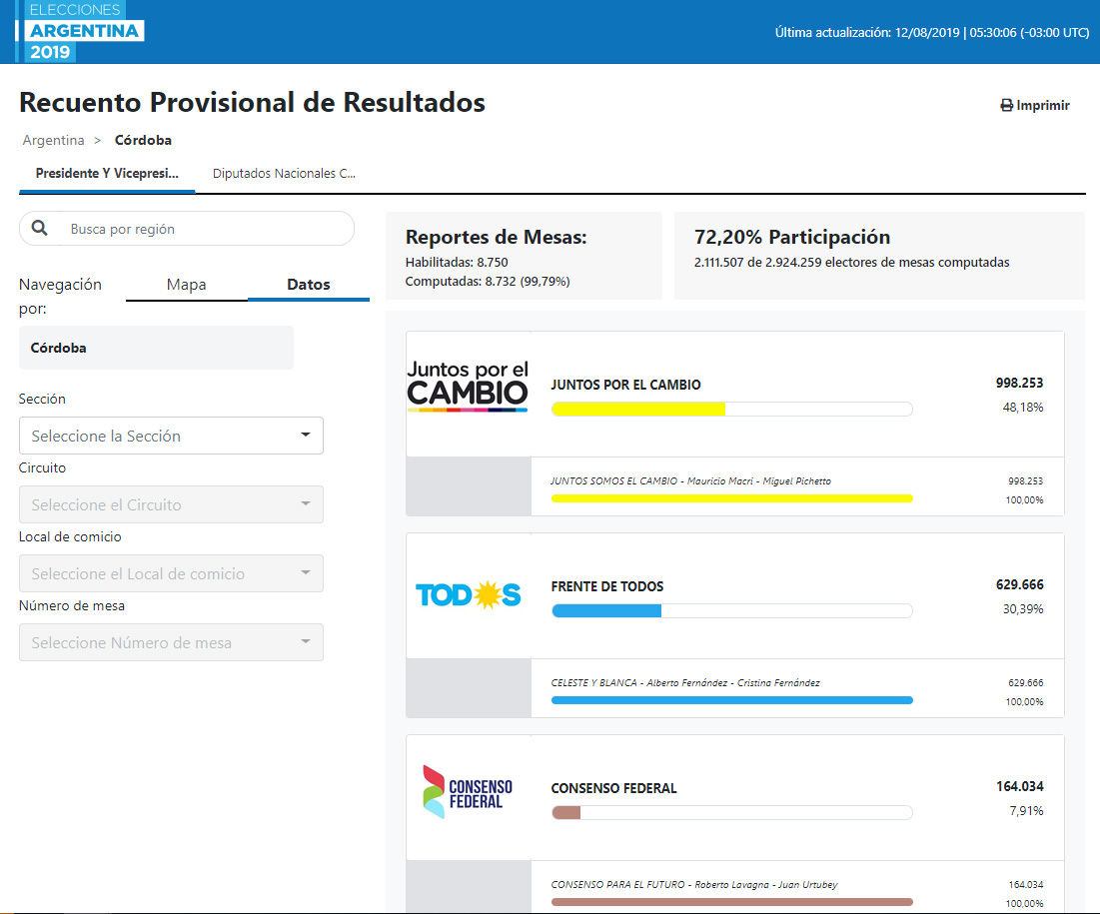This screenshot has height=914, width=1100.
Task: Click the Córdoba region box
Action: coord(156,348)
